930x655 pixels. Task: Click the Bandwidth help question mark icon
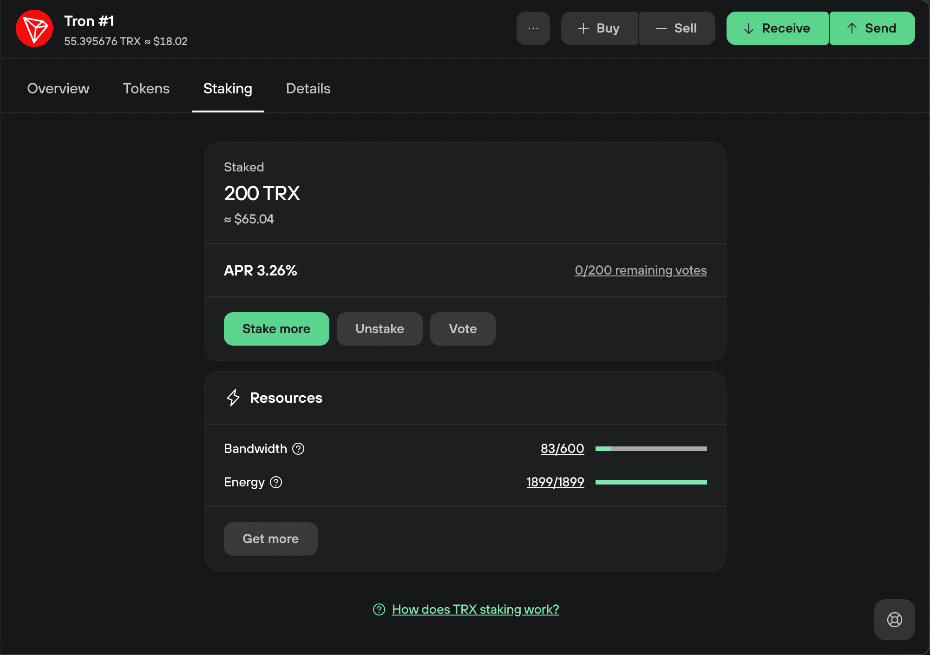pyautogui.click(x=298, y=449)
